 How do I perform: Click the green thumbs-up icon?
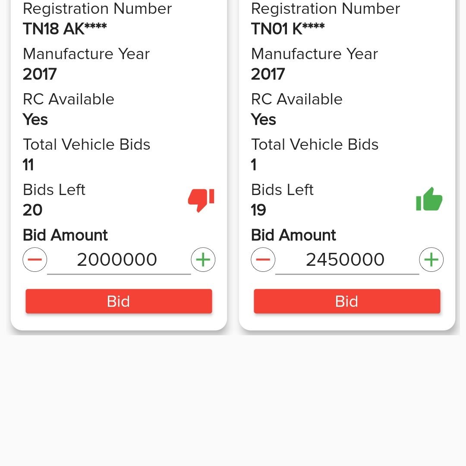[x=429, y=200]
